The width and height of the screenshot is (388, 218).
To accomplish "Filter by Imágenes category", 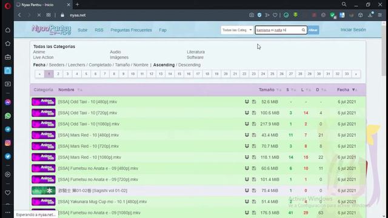I will click(x=119, y=58).
